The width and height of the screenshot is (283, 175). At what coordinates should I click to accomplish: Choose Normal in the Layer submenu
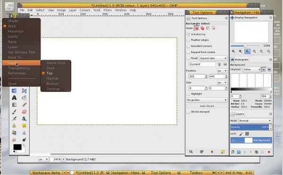pos(52,79)
